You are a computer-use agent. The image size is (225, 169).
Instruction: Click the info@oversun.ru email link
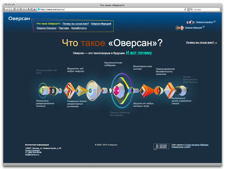(32, 154)
